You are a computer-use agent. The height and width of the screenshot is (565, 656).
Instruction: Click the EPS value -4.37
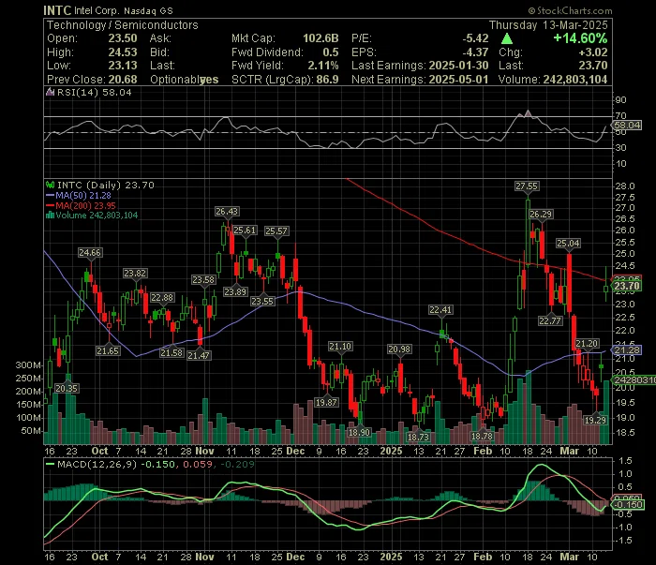pyautogui.click(x=475, y=52)
